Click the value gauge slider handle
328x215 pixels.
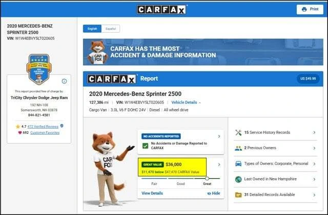[x=207, y=179]
